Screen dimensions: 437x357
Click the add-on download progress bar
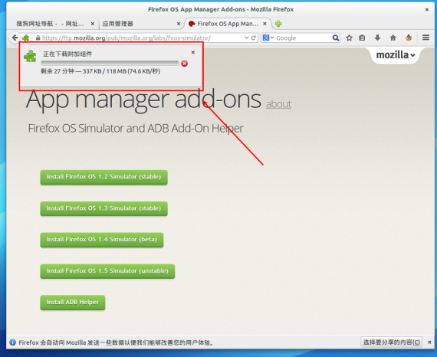[x=110, y=64]
